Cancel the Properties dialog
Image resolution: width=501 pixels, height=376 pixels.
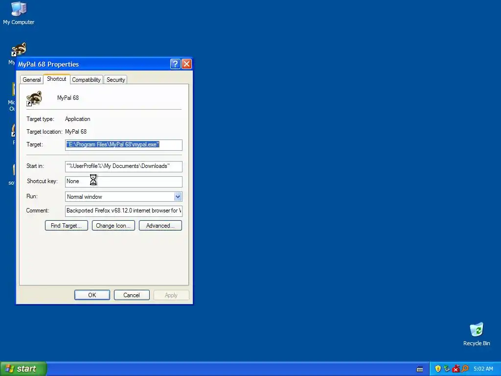pyautogui.click(x=132, y=295)
